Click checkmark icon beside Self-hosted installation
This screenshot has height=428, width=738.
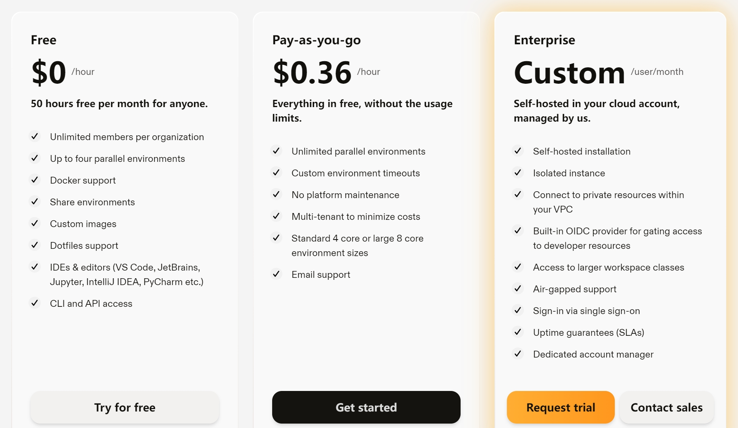pyautogui.click(x=518, y=151)
